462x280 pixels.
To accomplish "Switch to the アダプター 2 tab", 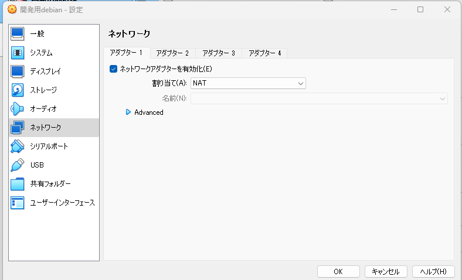I will [172, 53].
